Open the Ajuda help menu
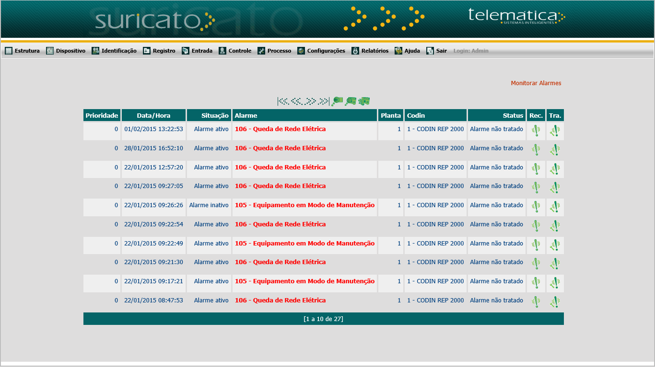Screen dimensions: 655x367 tap(407, 51)
